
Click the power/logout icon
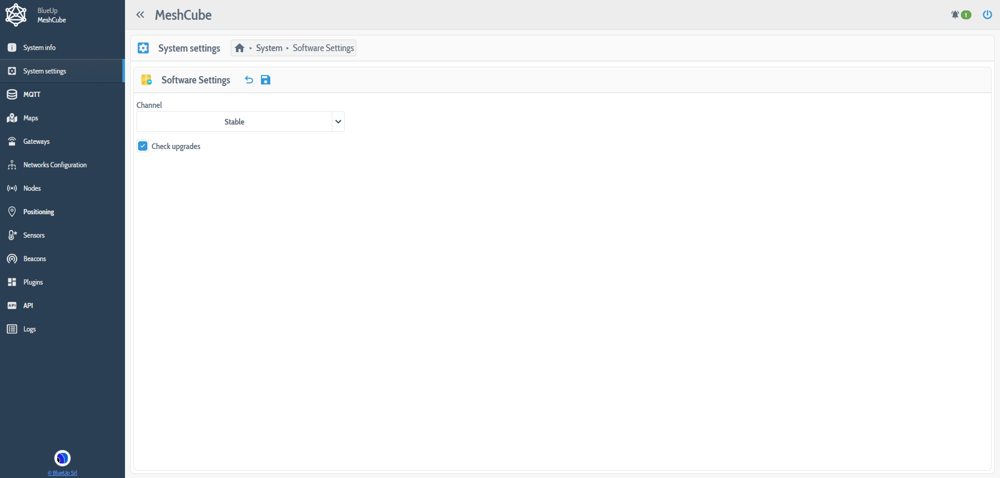pyautogui.click(x=988, y=15)
